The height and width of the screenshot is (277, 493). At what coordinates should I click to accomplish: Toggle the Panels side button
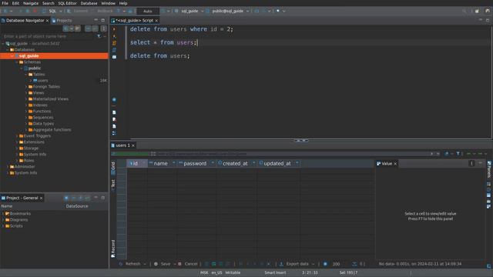click(x=489, y=169)
